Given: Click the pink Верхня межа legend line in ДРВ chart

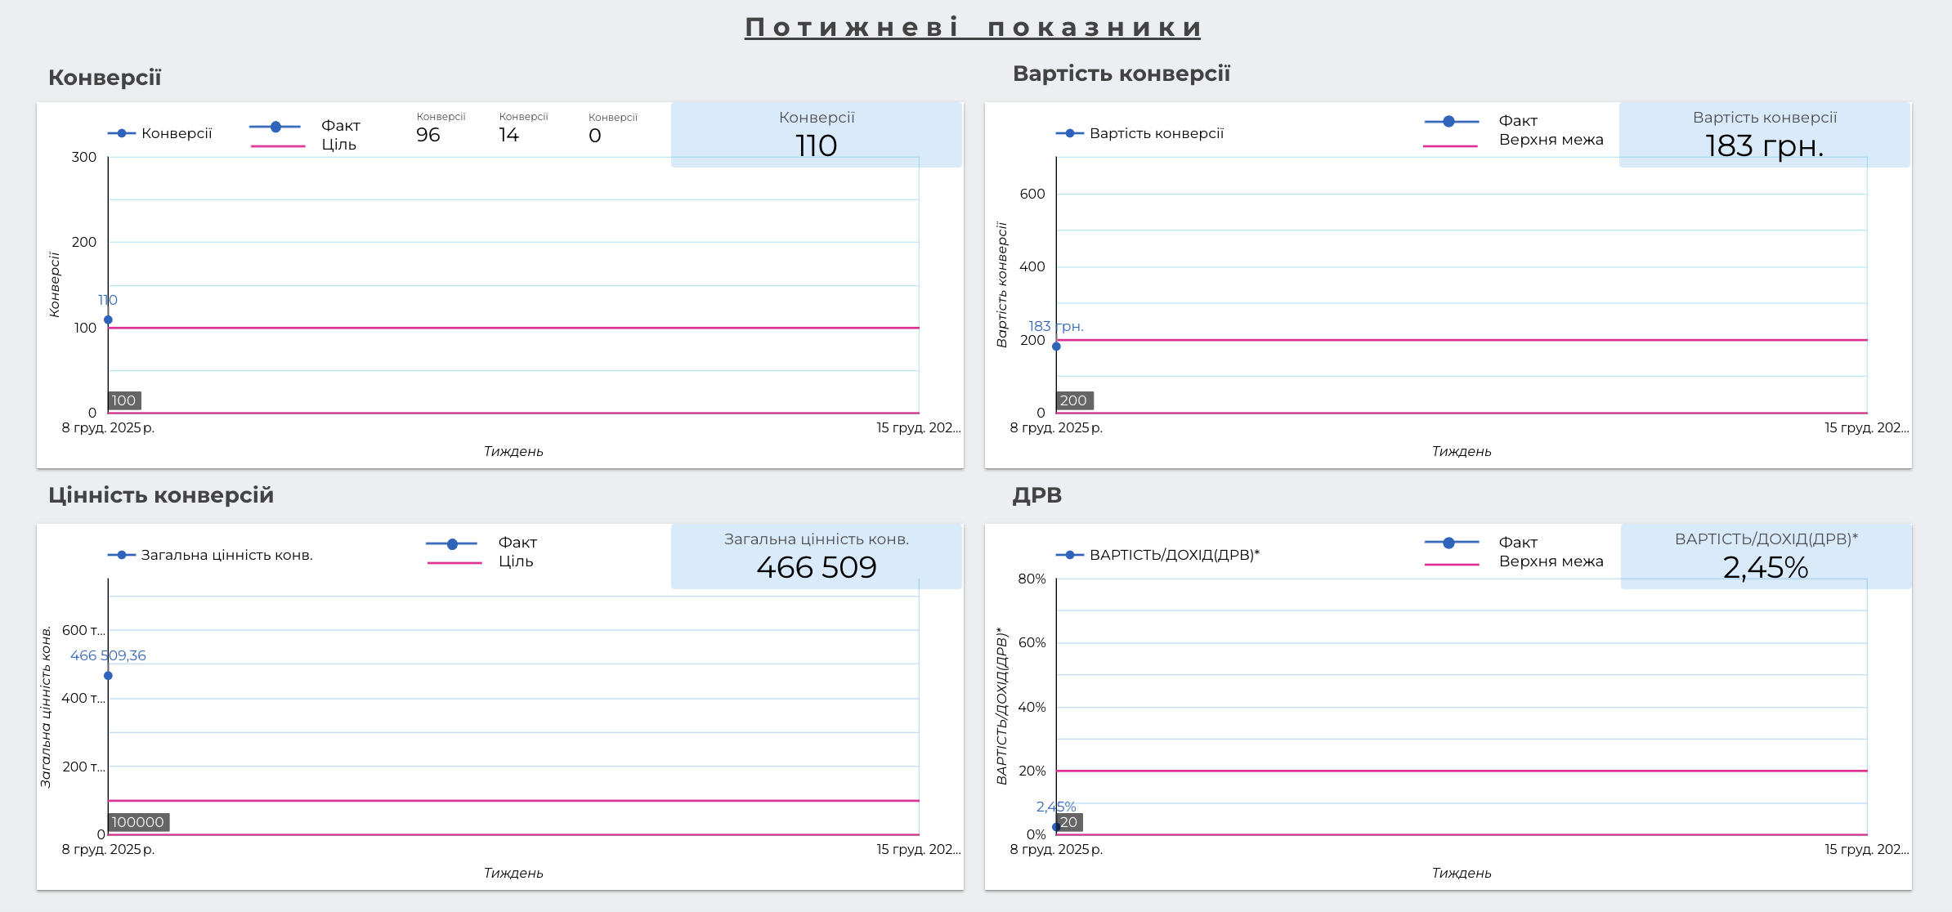Looking at the screenshot, I should pyautogui.click(x=1451, y=565).
